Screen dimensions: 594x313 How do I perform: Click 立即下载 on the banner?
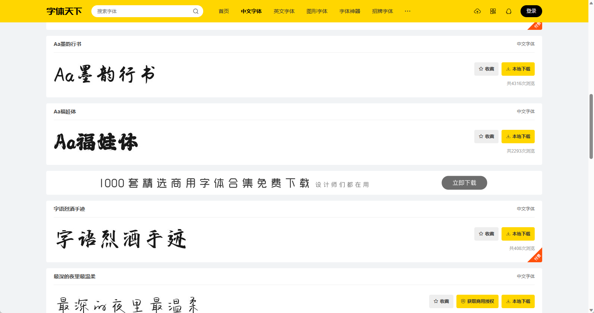coord(464,183)
